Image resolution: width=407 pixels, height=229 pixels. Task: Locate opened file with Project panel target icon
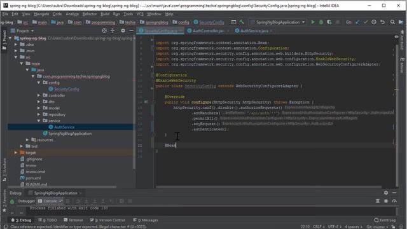click(x=104, y=31)
